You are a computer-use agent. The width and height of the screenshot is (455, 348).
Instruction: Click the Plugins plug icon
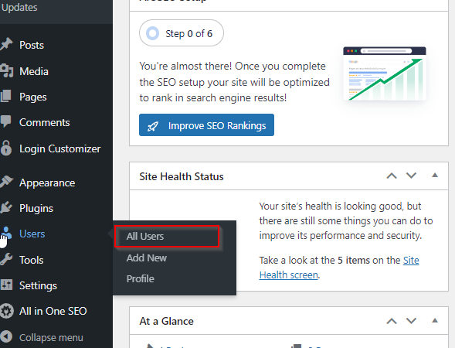6,208
